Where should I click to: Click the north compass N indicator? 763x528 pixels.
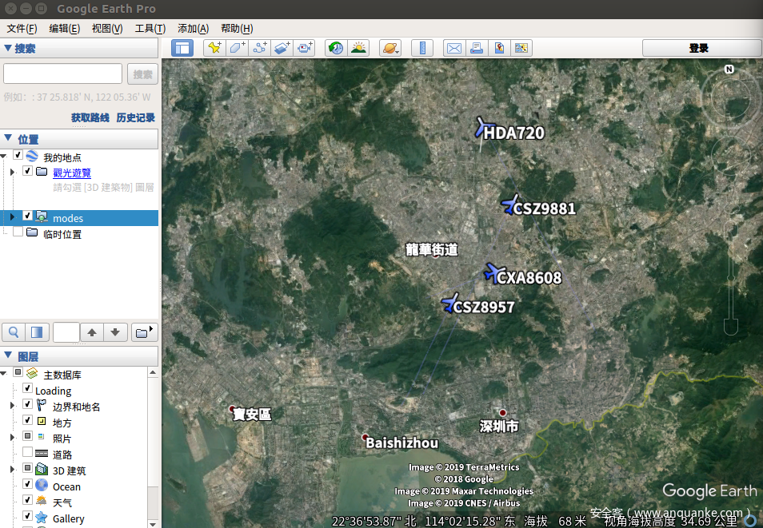pos(729,69)
